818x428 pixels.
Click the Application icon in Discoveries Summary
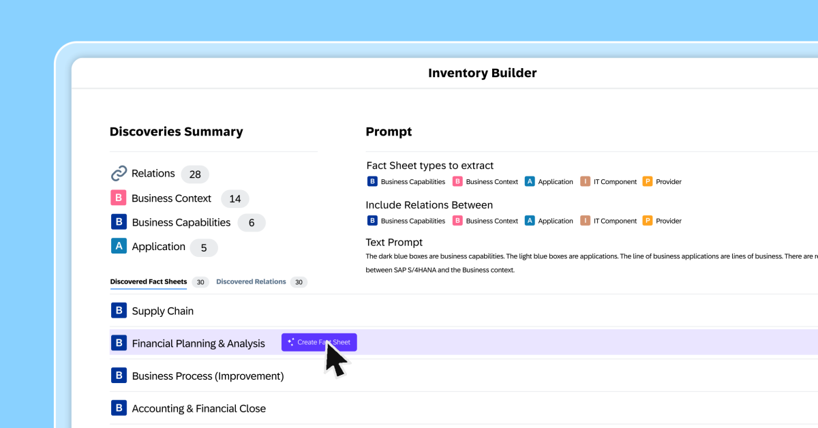tap(119, 247)
